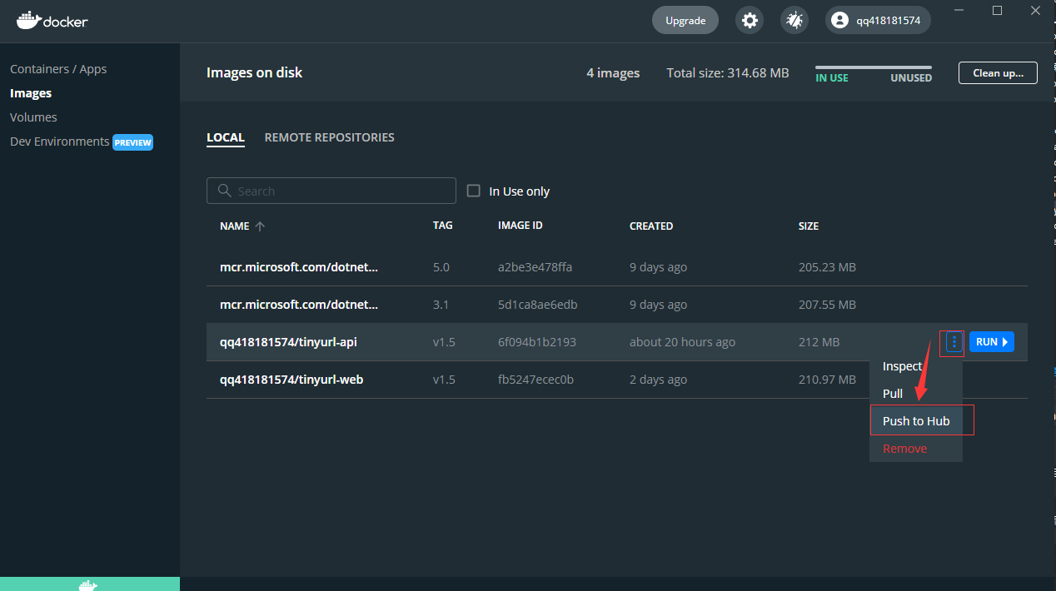The width and height of the screenshot is (1056, 591).
Task: Click the 205.23 MB size value
Action: tap(827, 267)
